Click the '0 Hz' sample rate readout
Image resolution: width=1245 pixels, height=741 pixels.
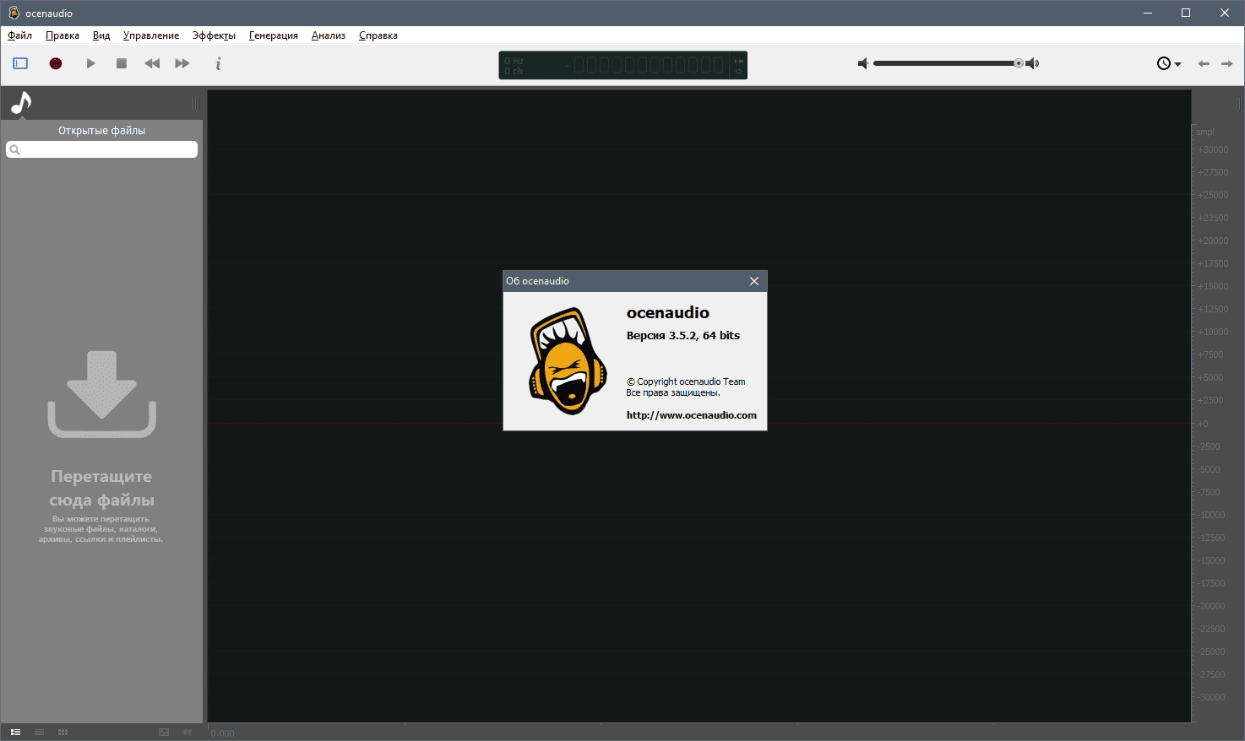click(514, 61)
